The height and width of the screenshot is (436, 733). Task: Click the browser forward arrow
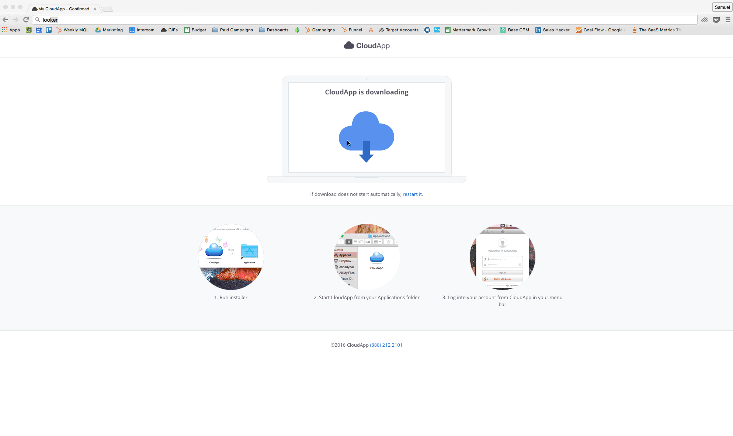point(15,20)
